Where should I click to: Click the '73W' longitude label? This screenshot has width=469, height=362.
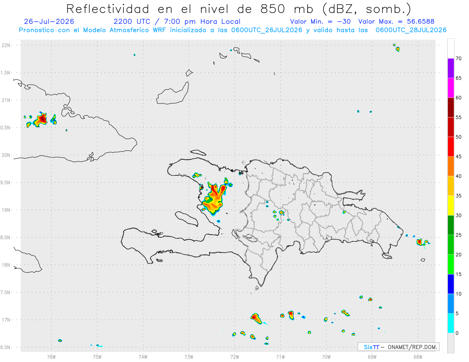pyautogui.click(x=189, y=357)
